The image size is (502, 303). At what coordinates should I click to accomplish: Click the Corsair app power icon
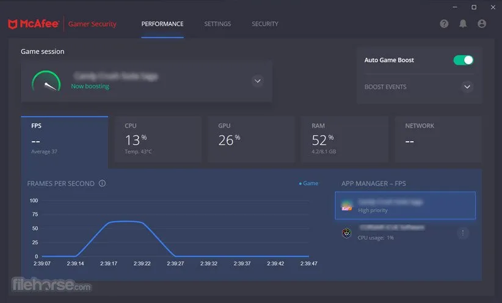coord(346,233)
